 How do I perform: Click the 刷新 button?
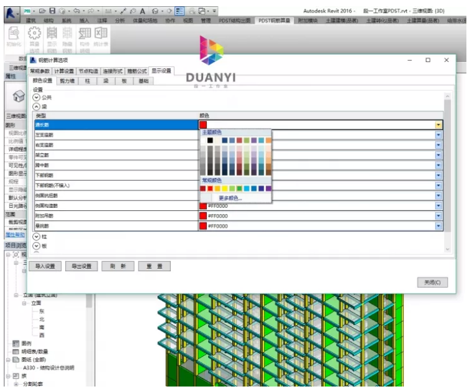(118, 266)
